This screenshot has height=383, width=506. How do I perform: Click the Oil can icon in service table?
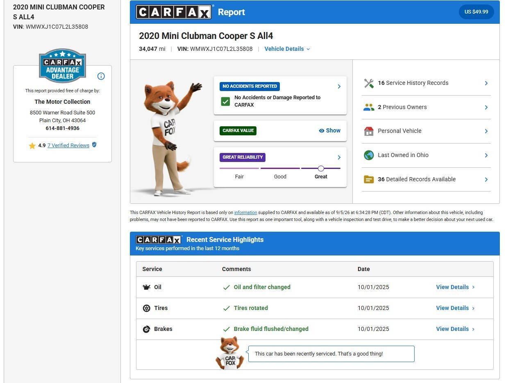(146, 287)
